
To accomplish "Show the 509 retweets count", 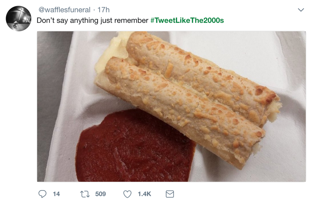I will (100, 194).
